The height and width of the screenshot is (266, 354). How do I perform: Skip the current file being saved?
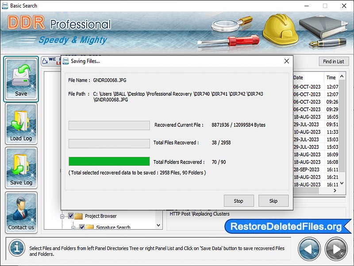pyautogui.click(x=273, y=201)
